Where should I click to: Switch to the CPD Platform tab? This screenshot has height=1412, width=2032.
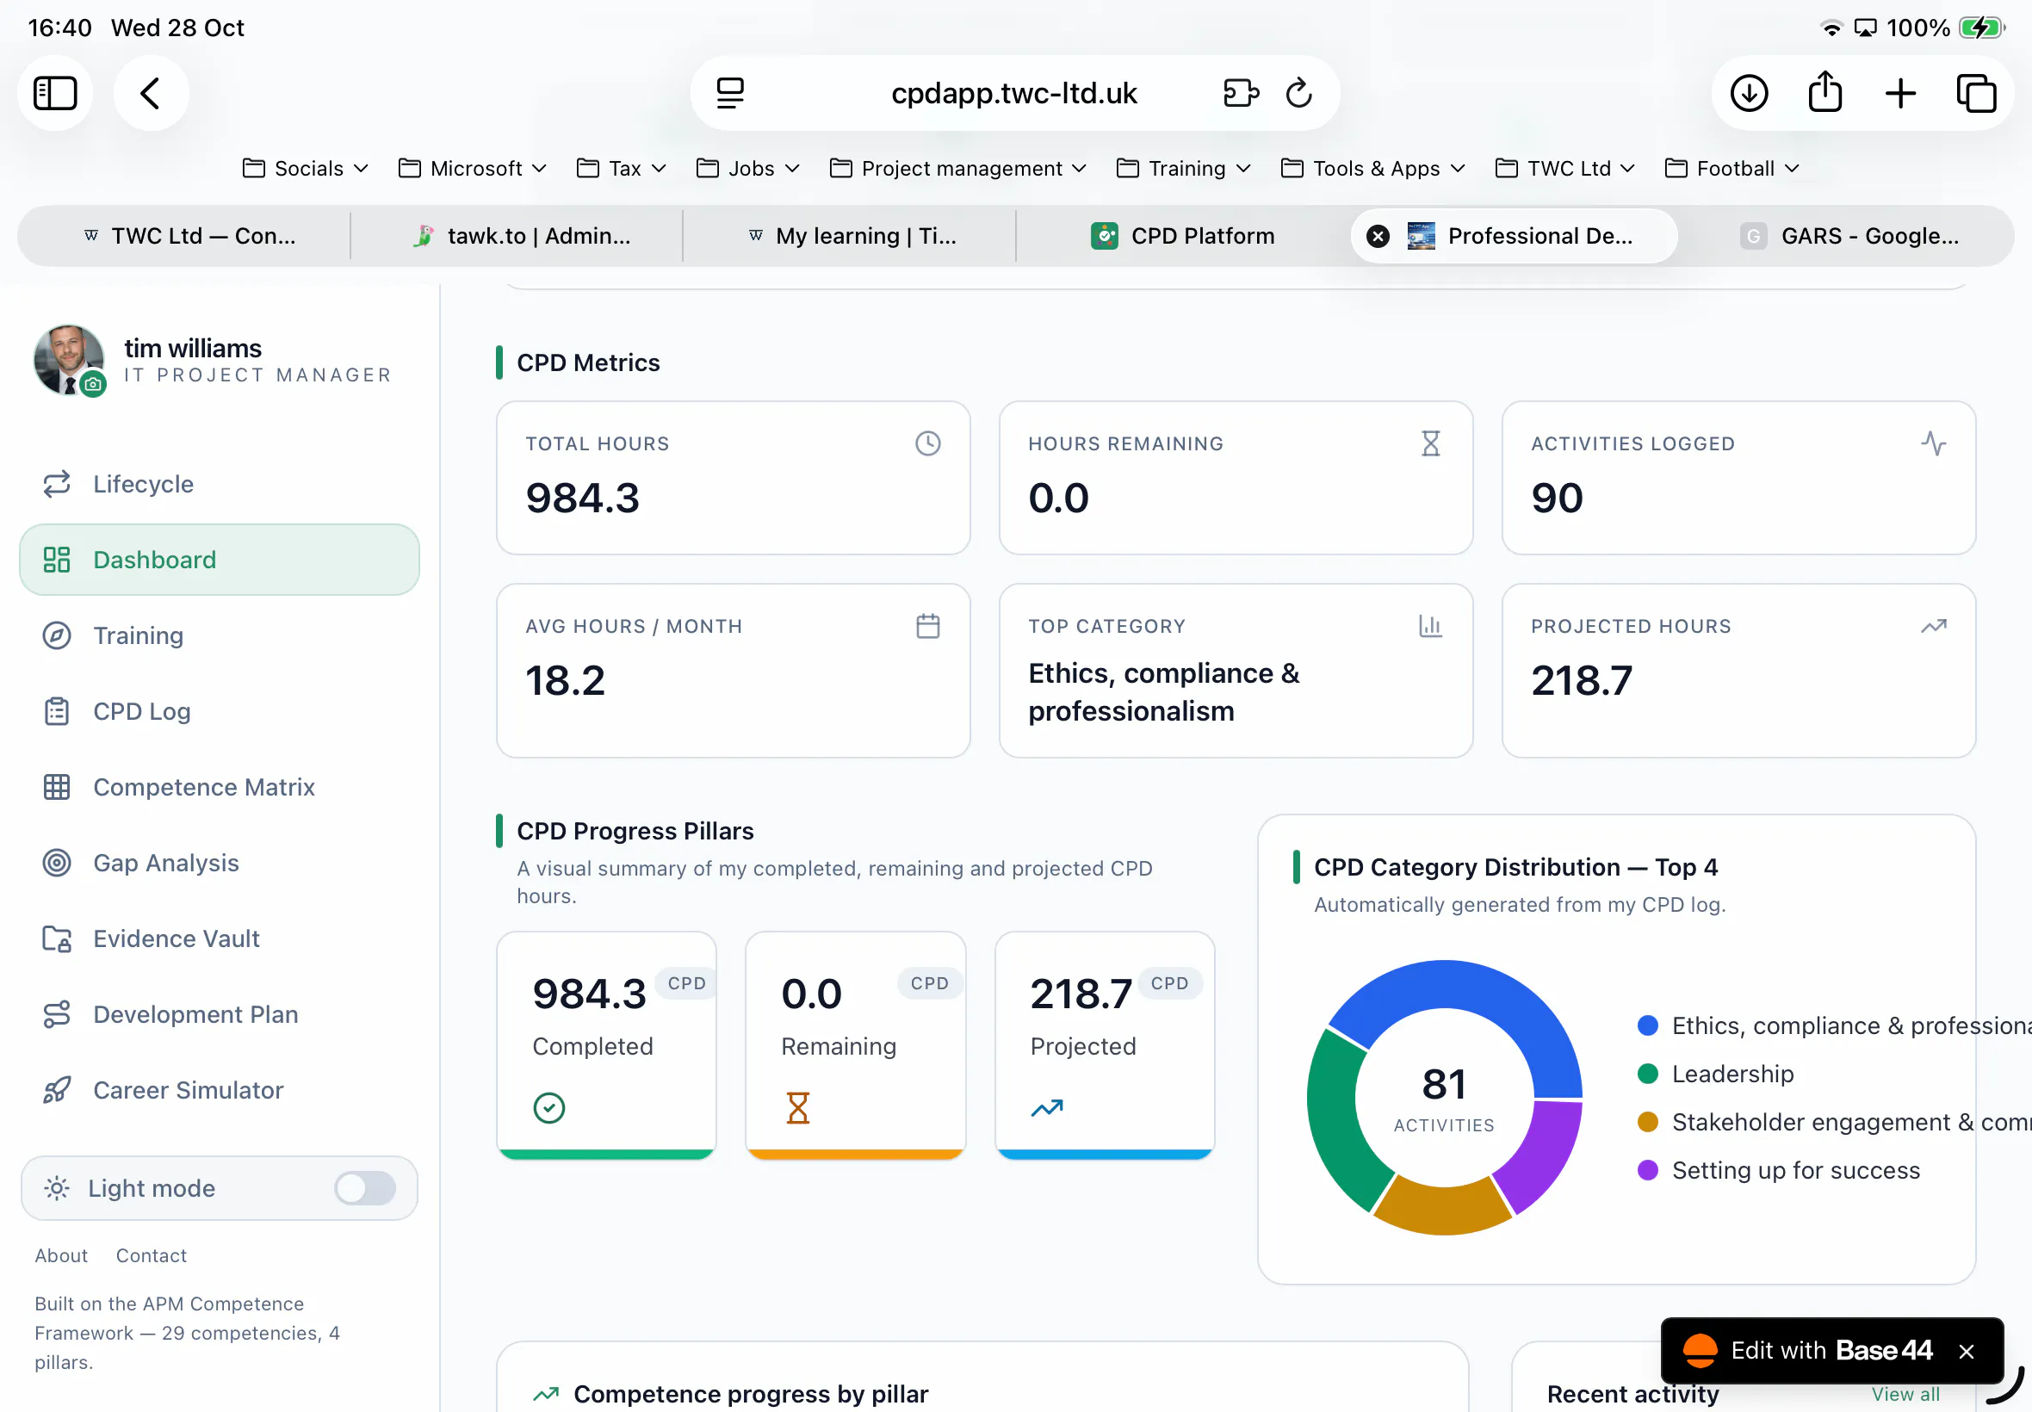pos(1183,235)
